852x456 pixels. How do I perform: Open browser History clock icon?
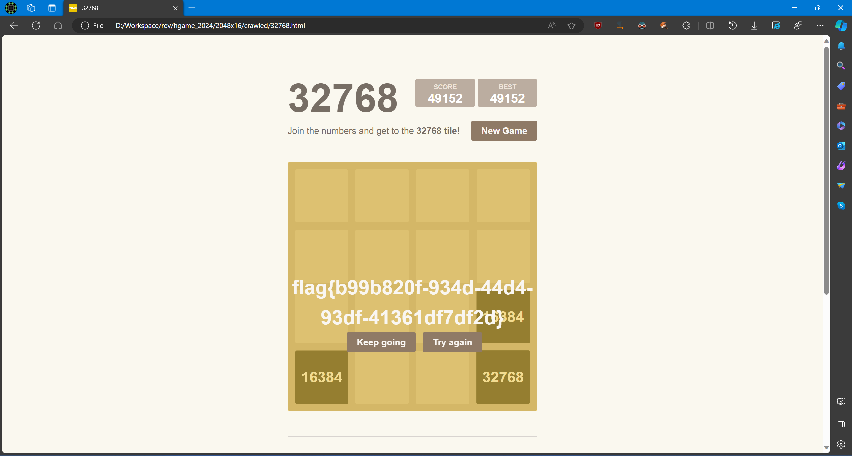click(732, 26)
